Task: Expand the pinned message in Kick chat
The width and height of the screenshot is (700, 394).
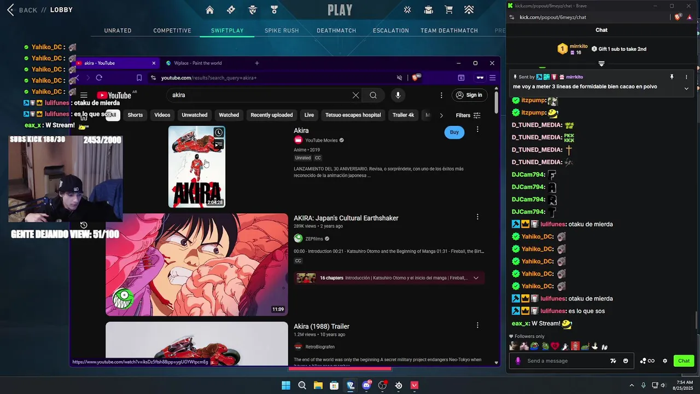Action: 686,88
